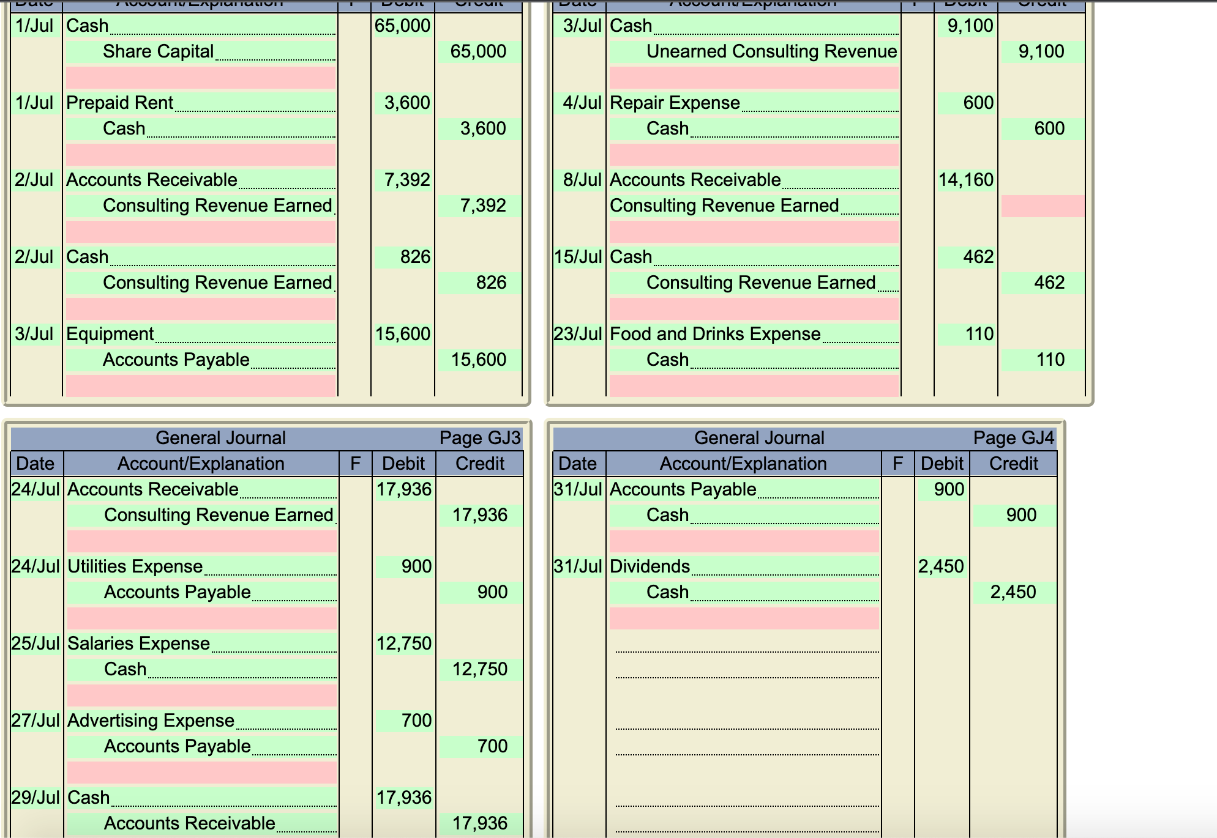The width and height of the screenshot is (1217, 838).
Task: Click the Repair Expense account field
Action: pyautogui.click(x=754, y=103)
